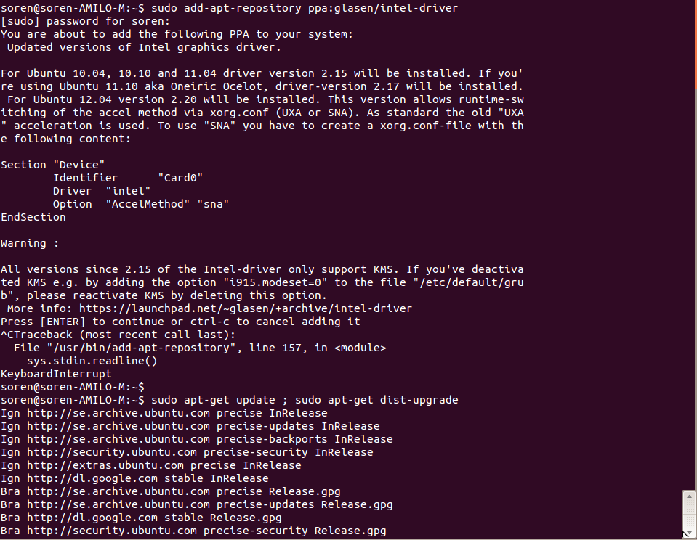
Task: Click the "sudo apt-get update" command text
Action: pyautogui.click(x=214, y=400)
